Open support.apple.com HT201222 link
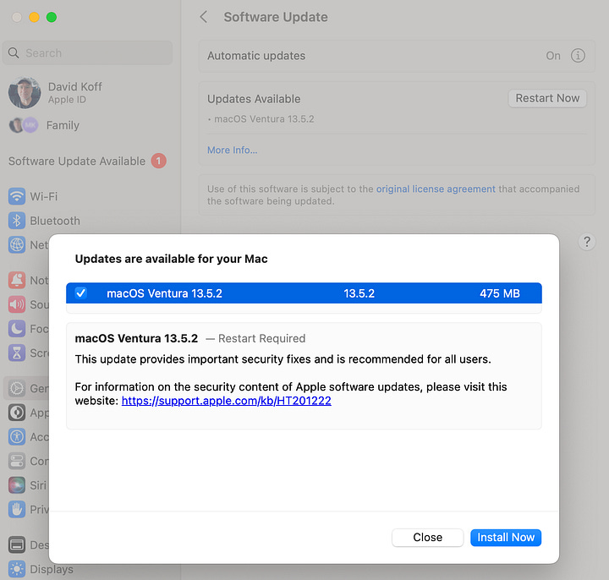 pos(227,401)
